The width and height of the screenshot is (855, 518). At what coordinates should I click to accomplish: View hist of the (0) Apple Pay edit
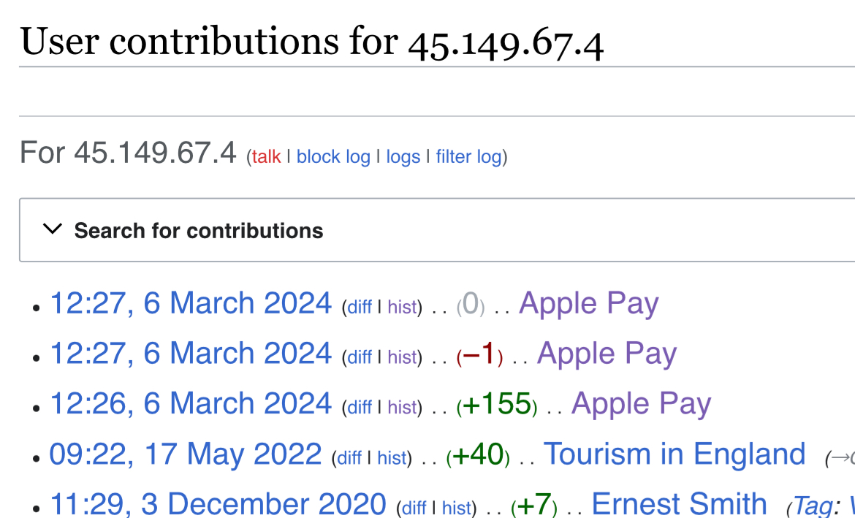point(402,308)
